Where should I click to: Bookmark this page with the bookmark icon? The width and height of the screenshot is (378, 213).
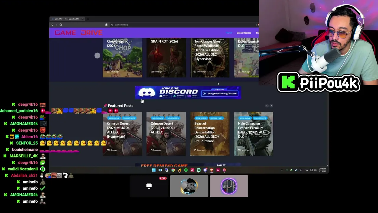(106, 25)
